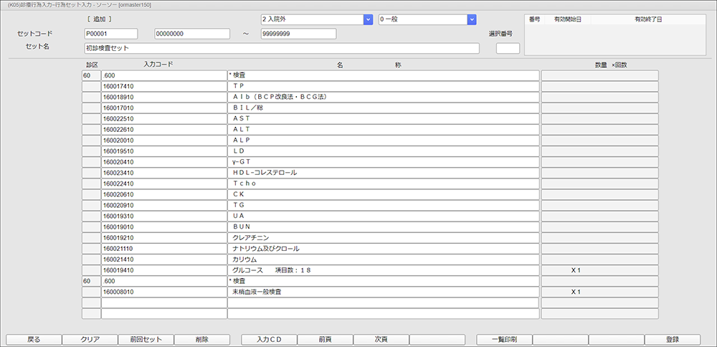Expand the 0 一般 dropdown

[x=472, y=19]
